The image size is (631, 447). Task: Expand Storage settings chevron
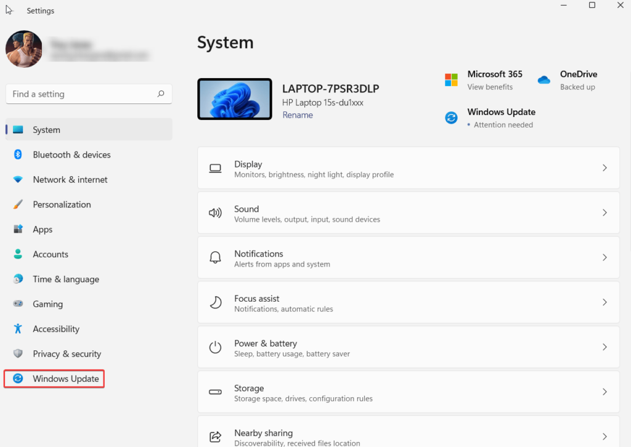coord(605,392)
